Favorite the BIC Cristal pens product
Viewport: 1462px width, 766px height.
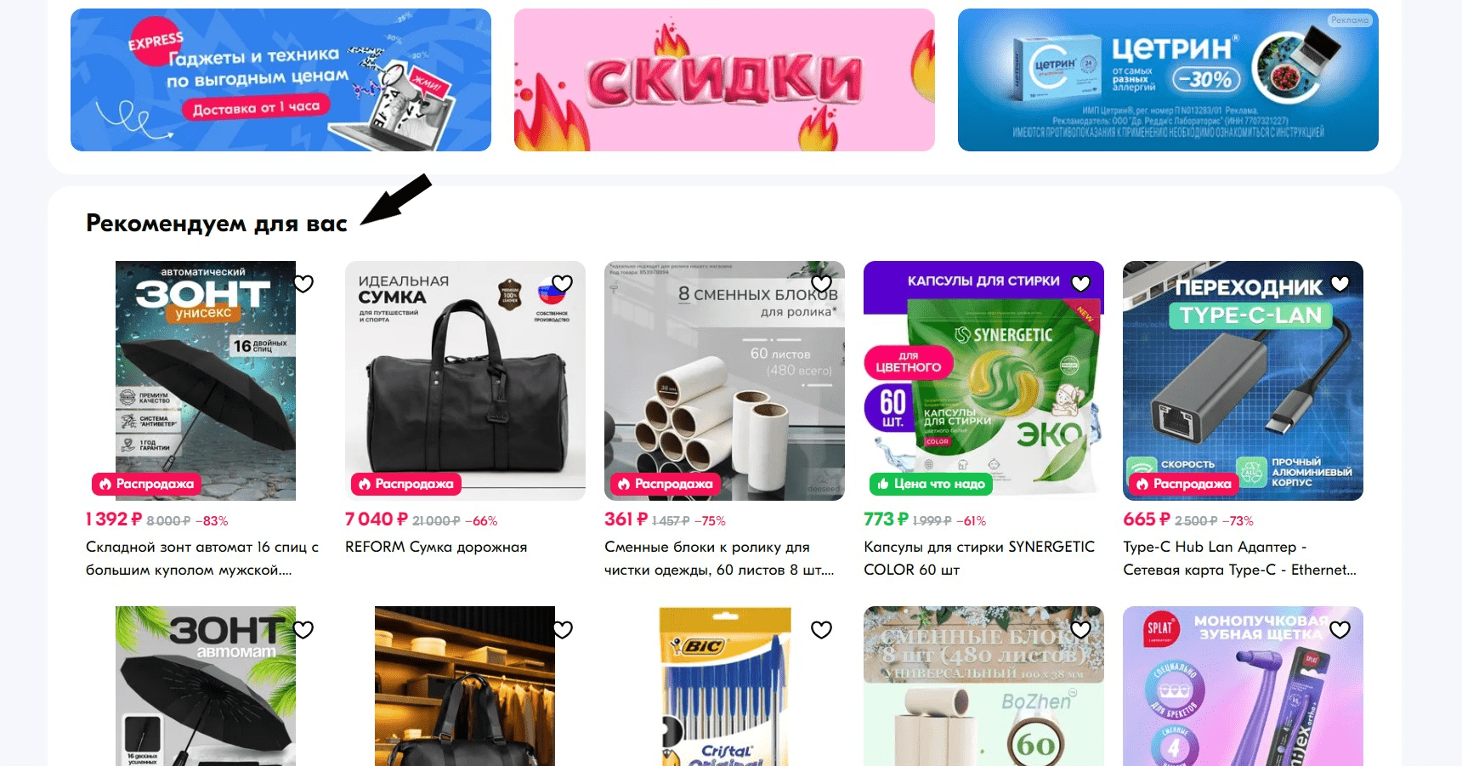tap(822, 629)
